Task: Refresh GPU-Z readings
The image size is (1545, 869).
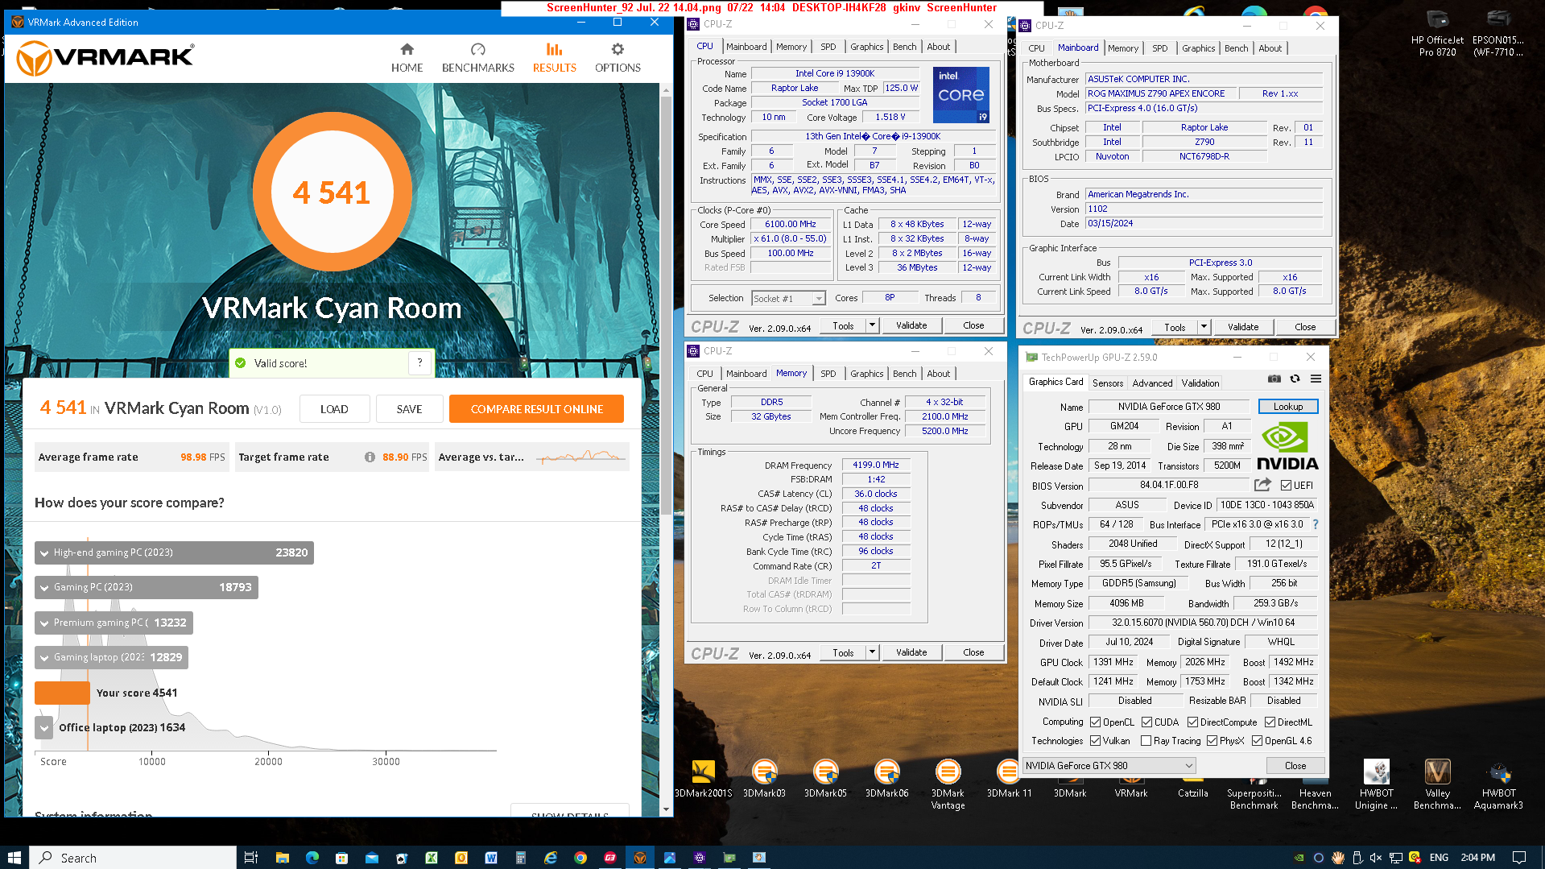Action: 1295,379
